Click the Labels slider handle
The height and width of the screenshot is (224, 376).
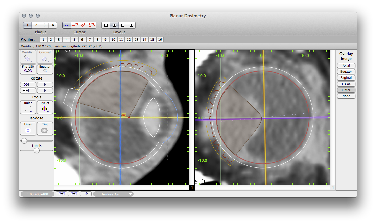click(x=37, y=151)
